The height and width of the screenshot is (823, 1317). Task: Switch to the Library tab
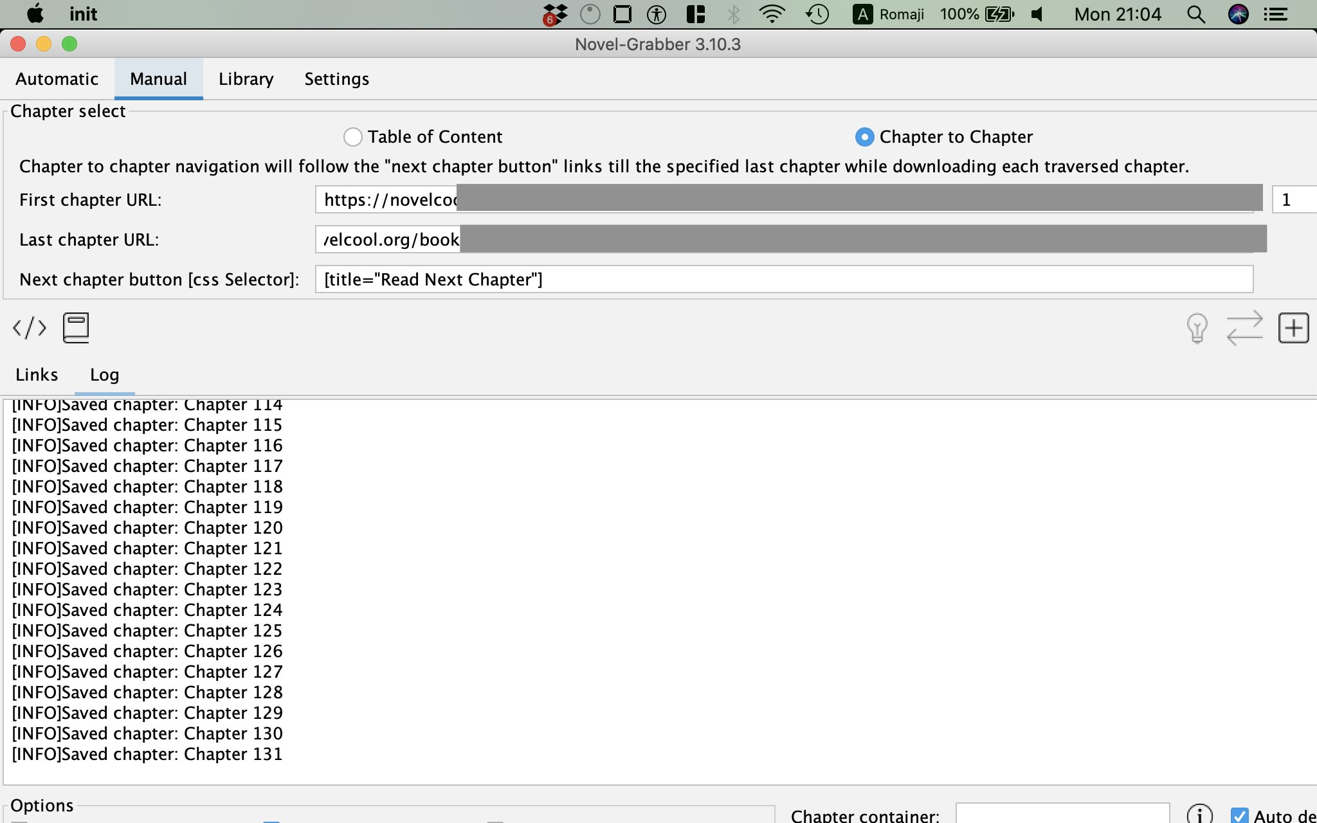click(246, 78)
